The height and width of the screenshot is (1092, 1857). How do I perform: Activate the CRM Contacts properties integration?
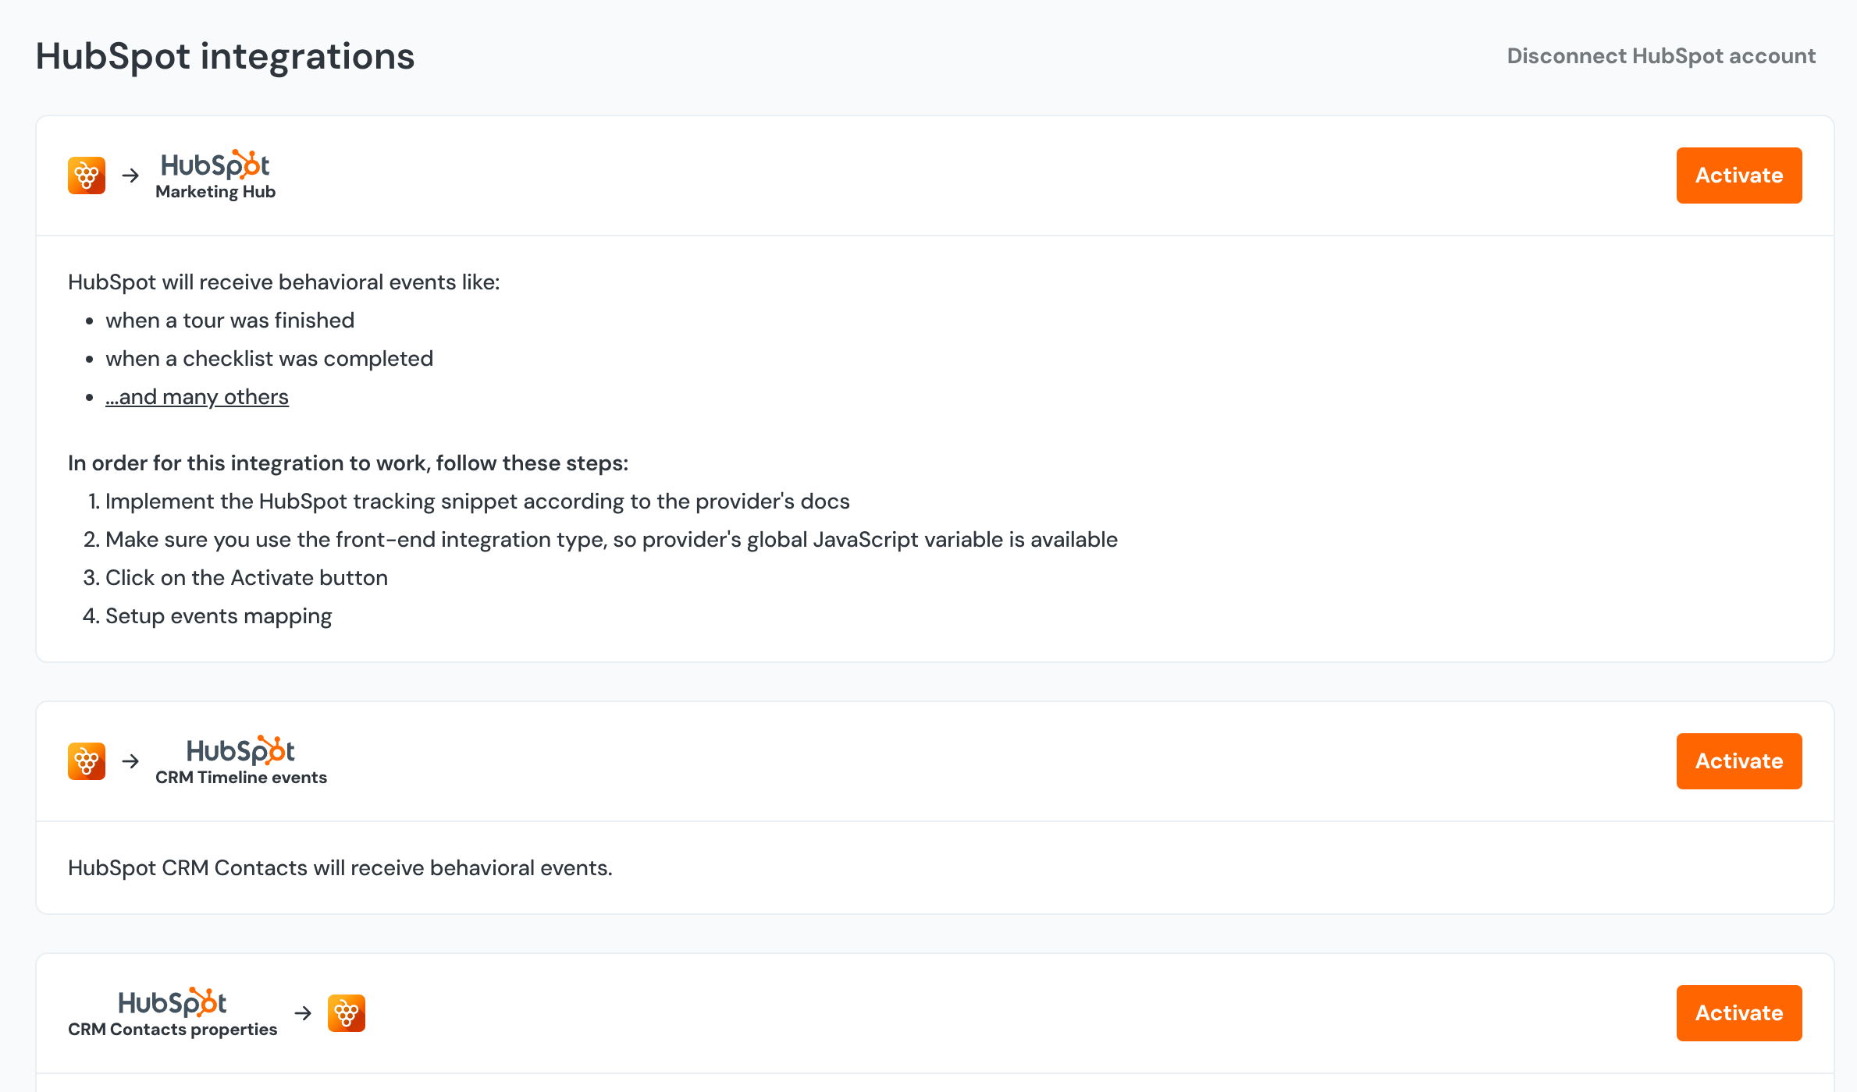click(x=1738, y=1013)
